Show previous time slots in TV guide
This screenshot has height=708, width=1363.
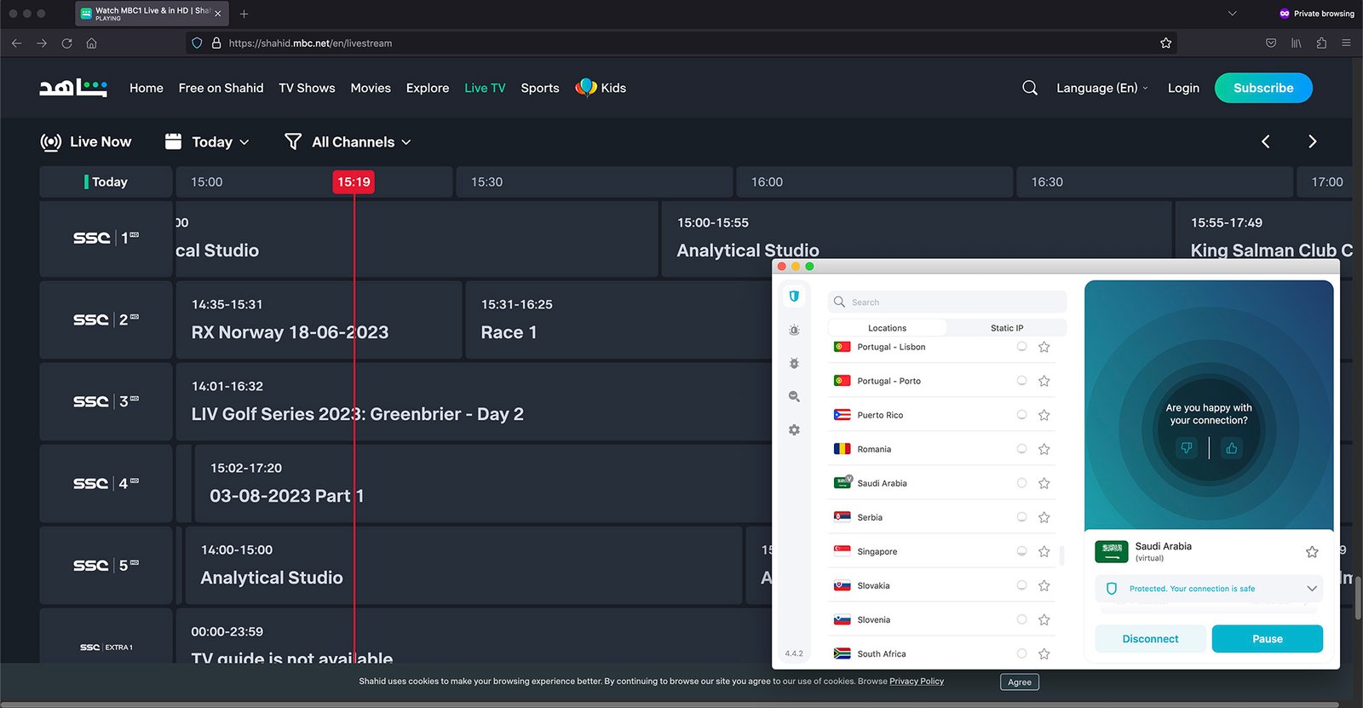tap(1266, 141)
